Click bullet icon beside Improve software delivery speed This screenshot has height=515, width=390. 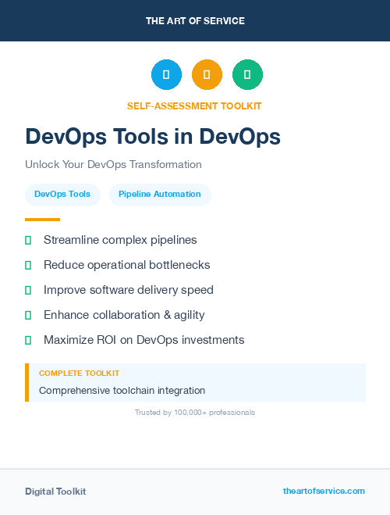[28, 290]
